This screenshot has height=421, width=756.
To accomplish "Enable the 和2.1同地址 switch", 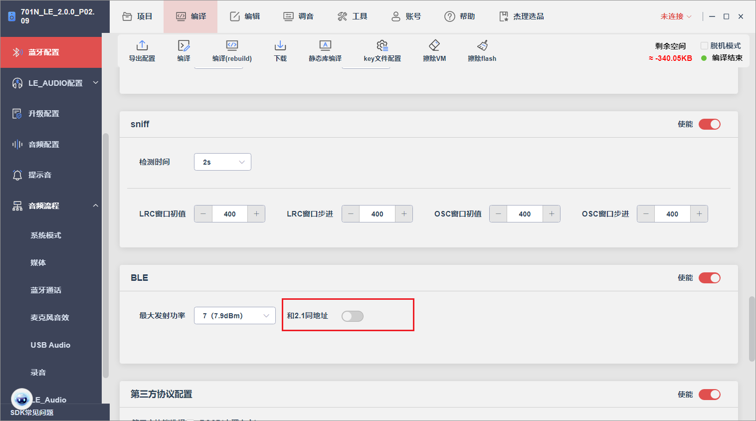I will click(x=353, y=316).
